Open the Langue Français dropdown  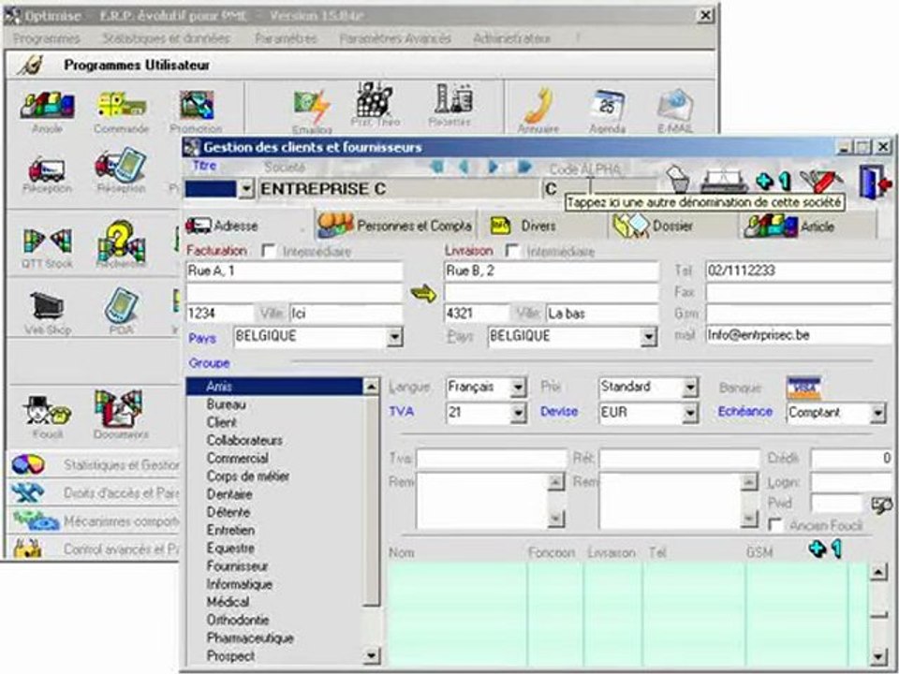click(518, 388)
